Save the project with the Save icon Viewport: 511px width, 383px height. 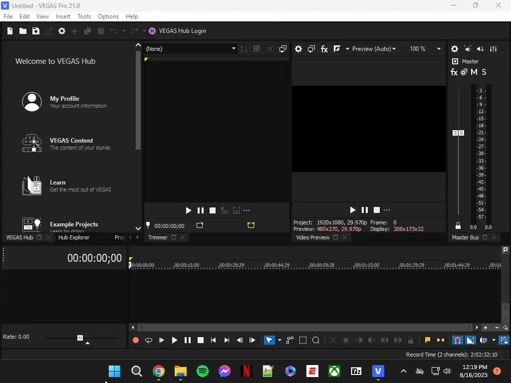point(36,31)
